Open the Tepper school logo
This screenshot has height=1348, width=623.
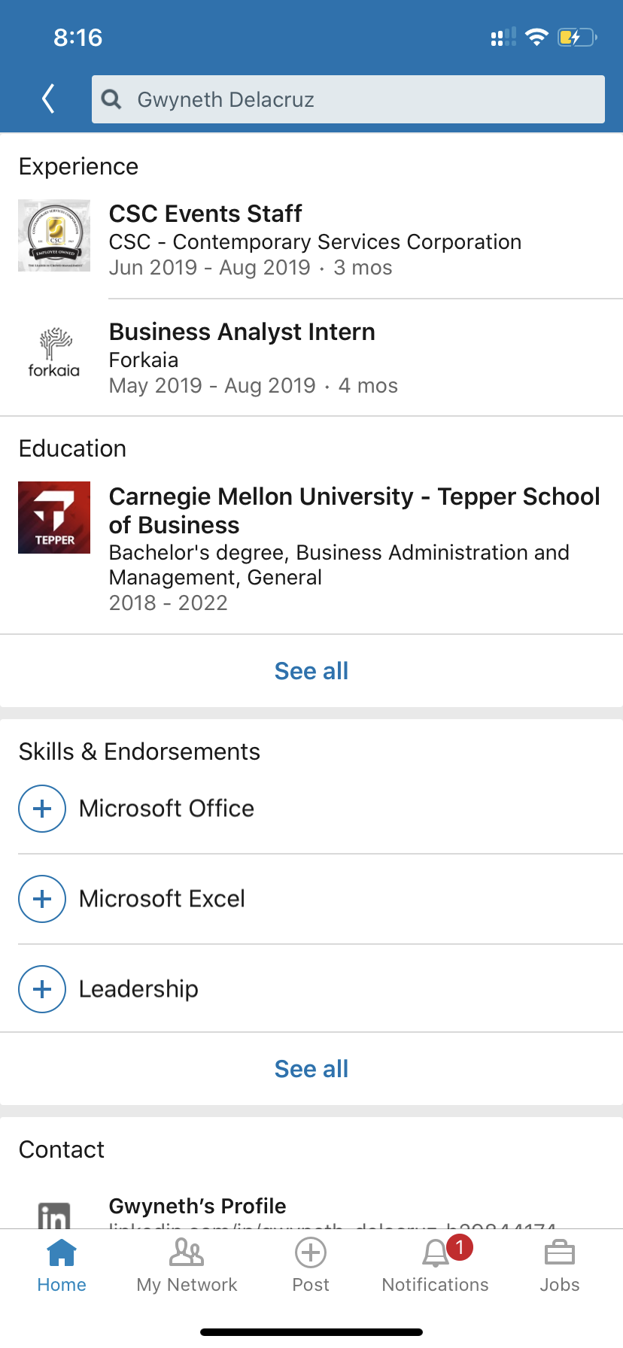(x=54, y=518)
